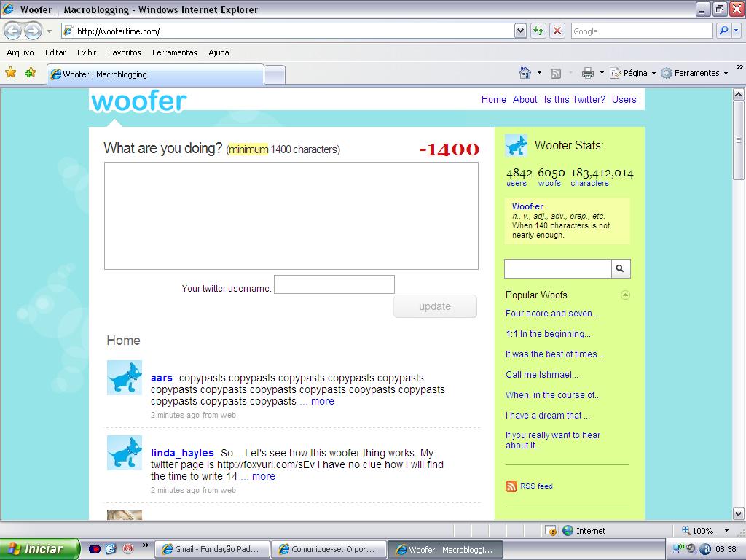Click the Iniciar start button

pyautogui.click(x=40, y=549)
